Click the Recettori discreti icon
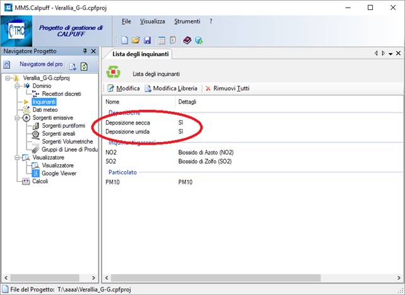The width and height of the screenshot is (405, 295). (x=36, y=94)
